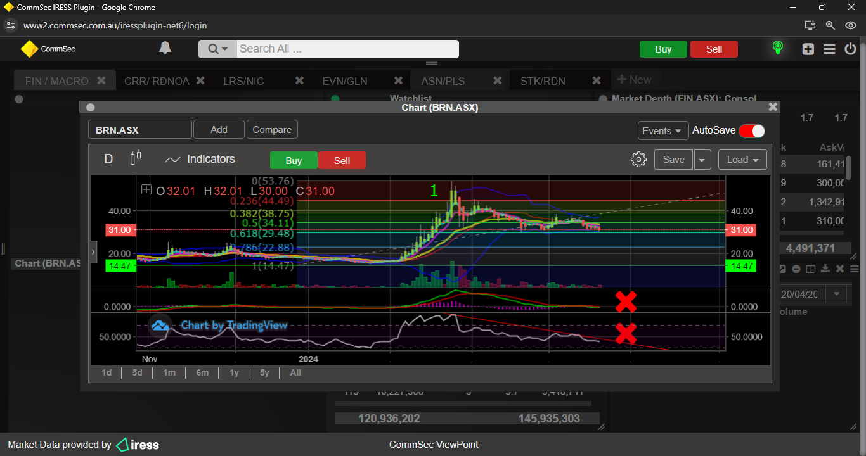Open Indicators in the chart toolbar
866x456 pixels.
click(x=200, y=159)
